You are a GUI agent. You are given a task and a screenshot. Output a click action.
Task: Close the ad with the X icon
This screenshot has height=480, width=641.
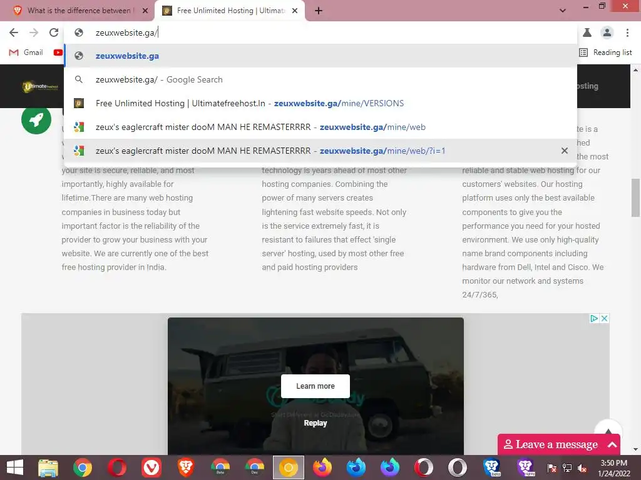604,318
